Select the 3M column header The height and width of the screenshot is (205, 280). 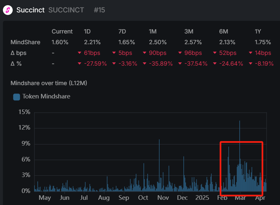point(189,32)
